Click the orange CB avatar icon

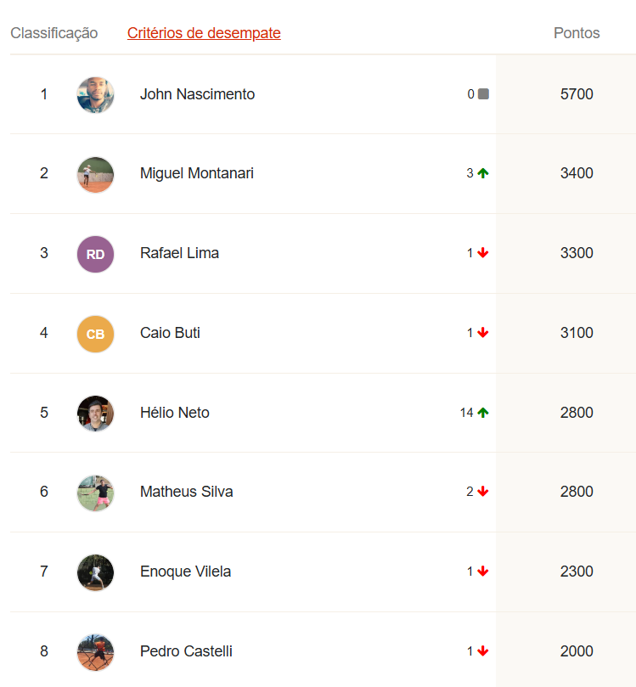pyautogui.click(x=95, y=334)
